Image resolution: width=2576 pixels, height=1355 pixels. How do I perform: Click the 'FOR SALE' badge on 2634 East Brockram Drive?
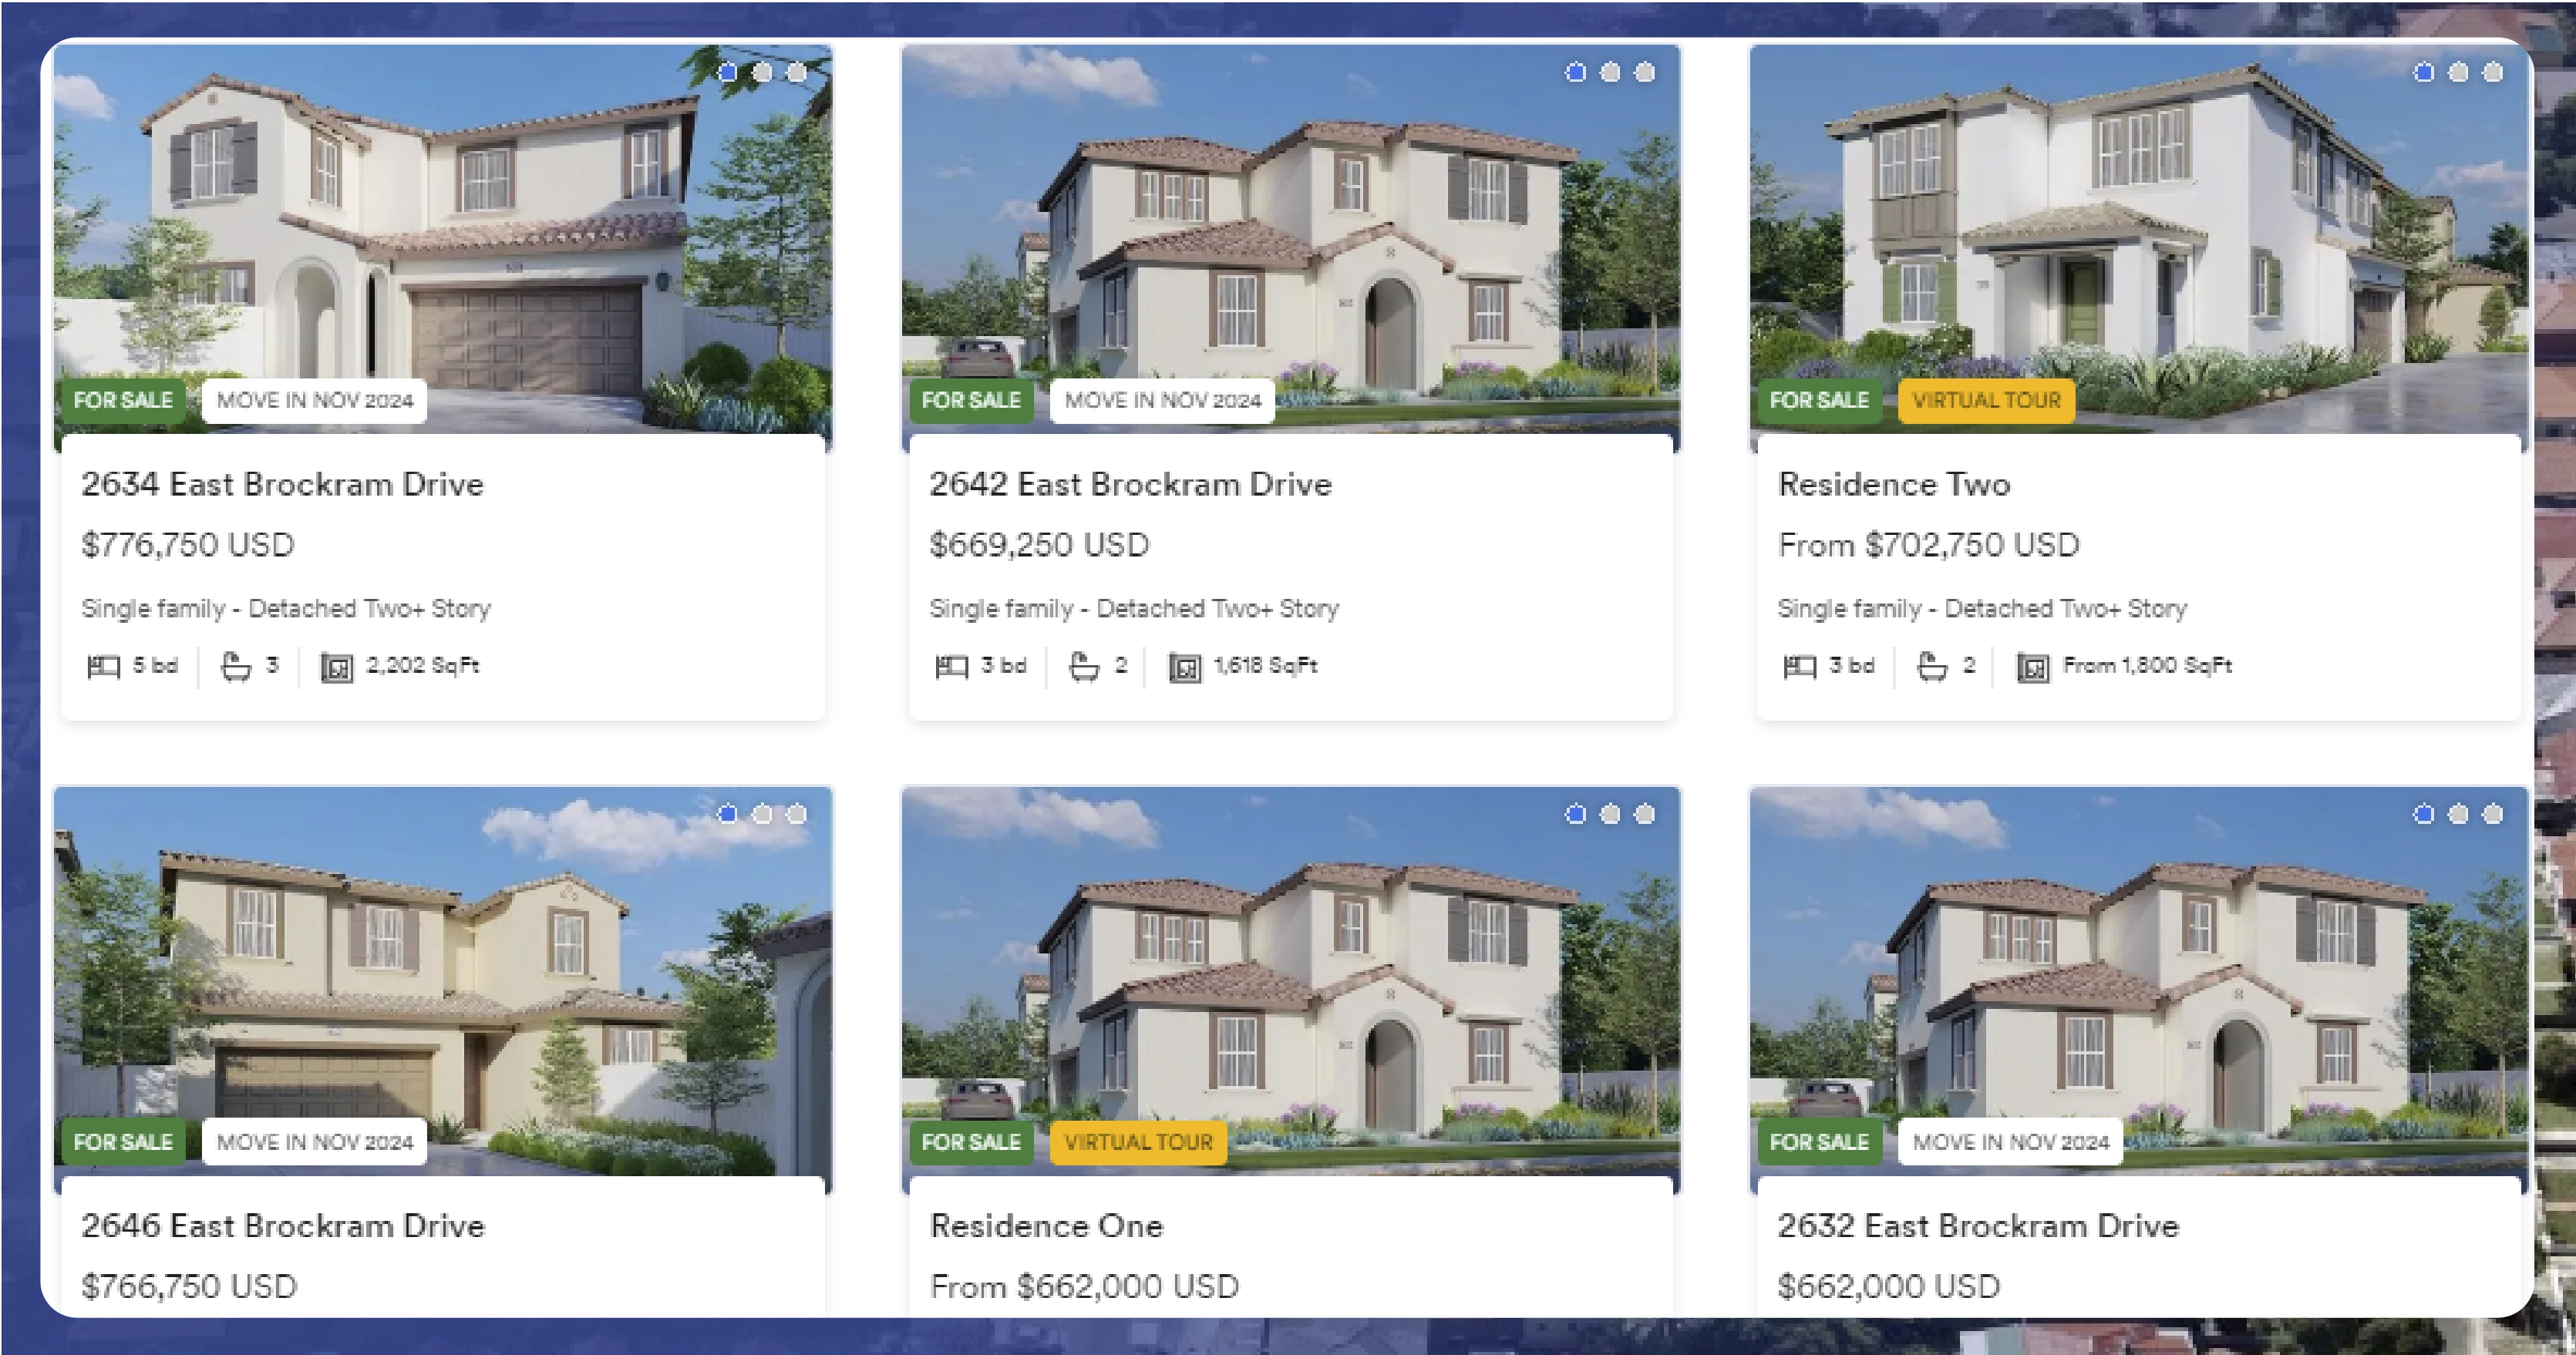(124, 400)
